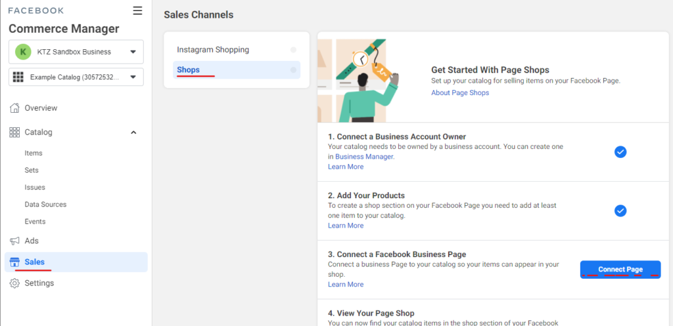Screen dimensions: 673x326
Task: Click the checkmark for Connect a Business Account Owner
Action: click(620, 152)
